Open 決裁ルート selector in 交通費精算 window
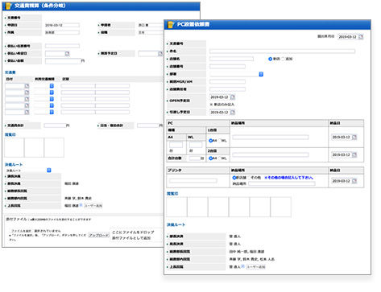This screenshot has width=381, height=292. pos(49,171)
